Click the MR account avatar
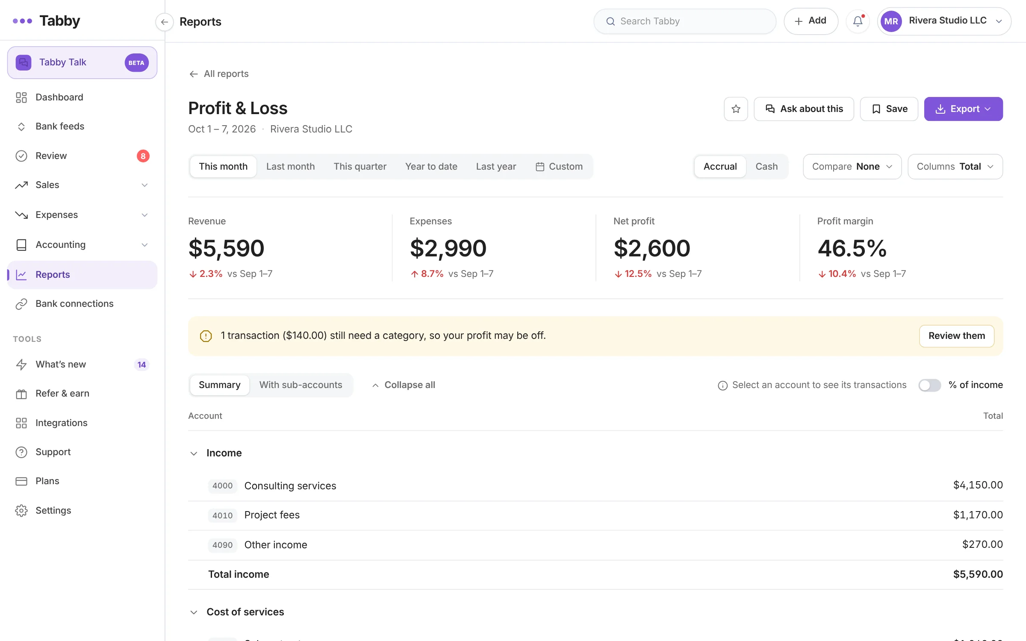Screen dimensions: 1026x641 coord(891,21)
